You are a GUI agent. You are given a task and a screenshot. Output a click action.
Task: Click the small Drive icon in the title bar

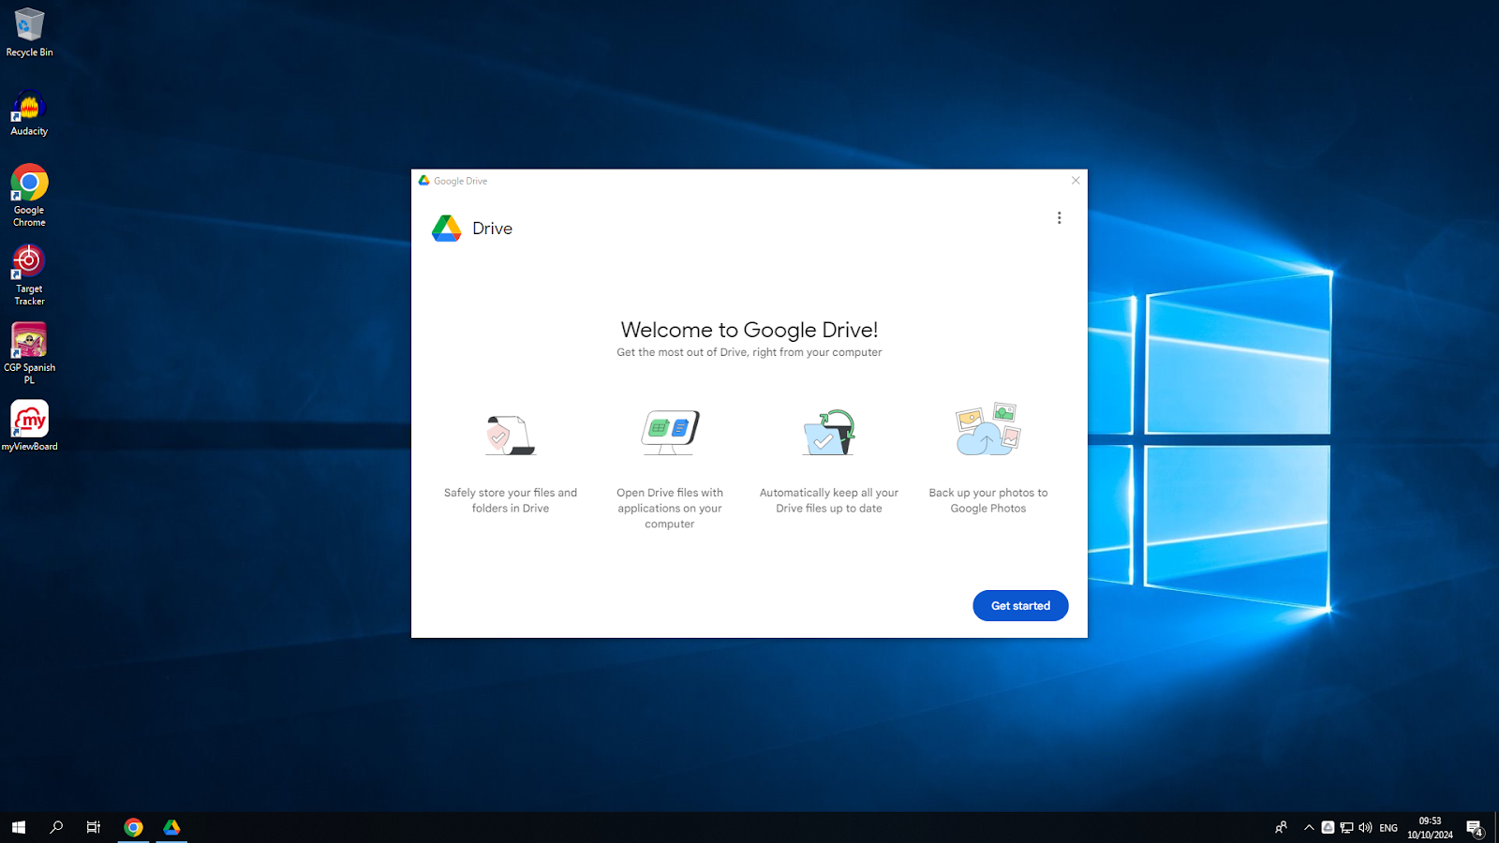click(x=424, y=181)
